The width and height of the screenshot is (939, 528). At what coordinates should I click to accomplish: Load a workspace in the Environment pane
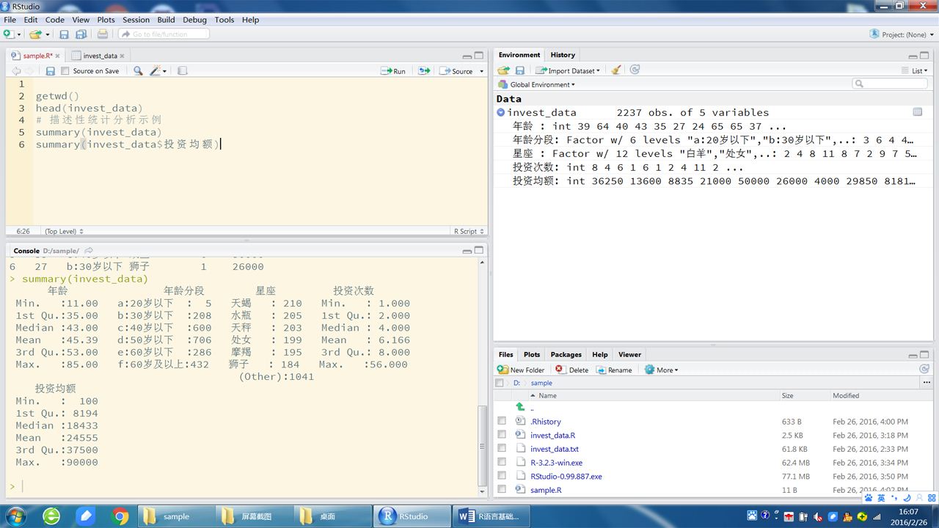(503, 70)
